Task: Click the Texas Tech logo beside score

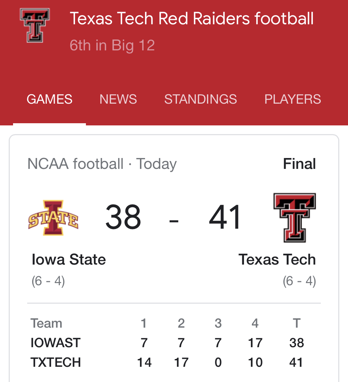Action: (294, 218)
